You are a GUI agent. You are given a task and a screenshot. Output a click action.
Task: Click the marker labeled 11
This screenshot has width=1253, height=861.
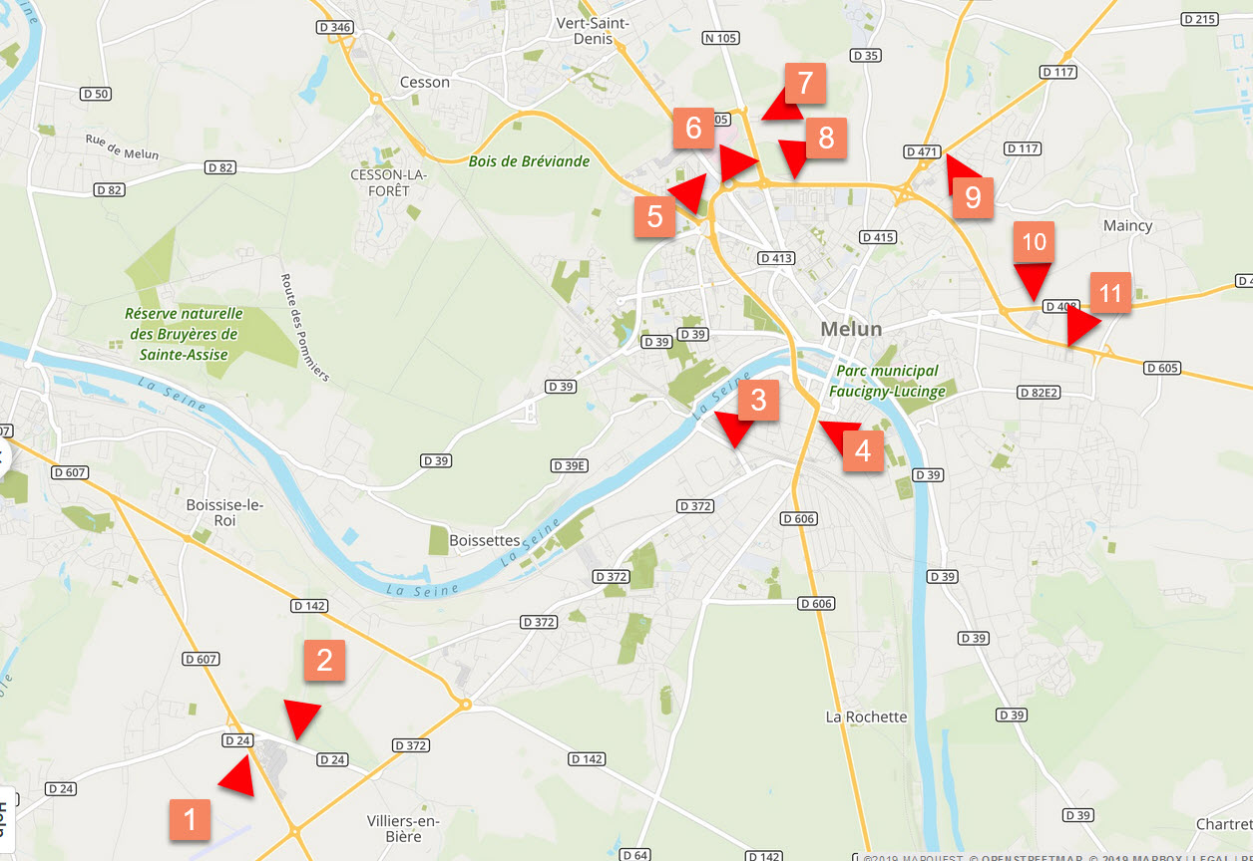(x=1110, y=293)
